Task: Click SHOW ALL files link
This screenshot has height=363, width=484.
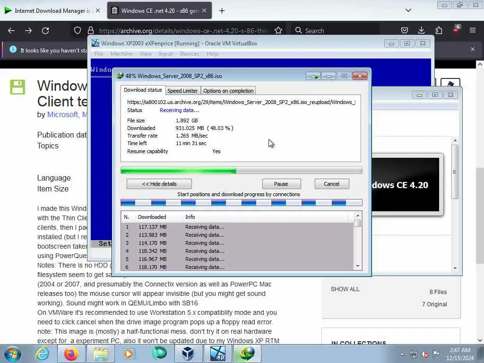Action: point(345,289)
